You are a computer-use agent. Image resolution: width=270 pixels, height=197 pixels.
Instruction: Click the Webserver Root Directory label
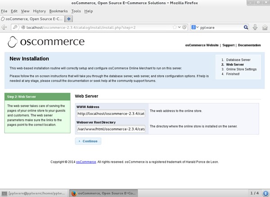pos(96,122)
